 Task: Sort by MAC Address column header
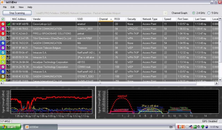[21, 19]
